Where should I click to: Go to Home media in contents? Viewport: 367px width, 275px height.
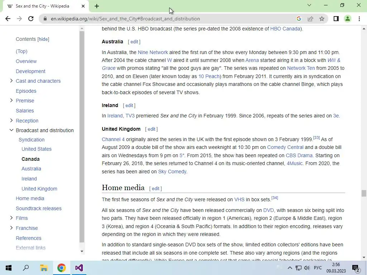(x=30, y=198)
